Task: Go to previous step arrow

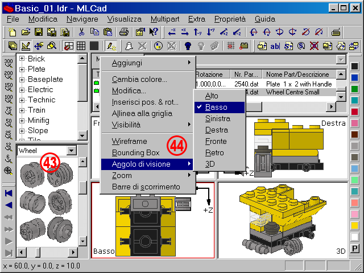Action: coord(9,205)
